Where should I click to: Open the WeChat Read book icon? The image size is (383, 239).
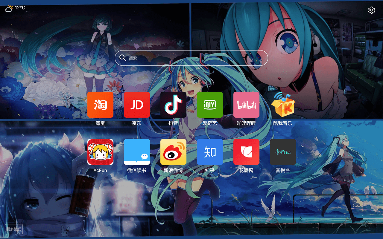click(137, 152)
